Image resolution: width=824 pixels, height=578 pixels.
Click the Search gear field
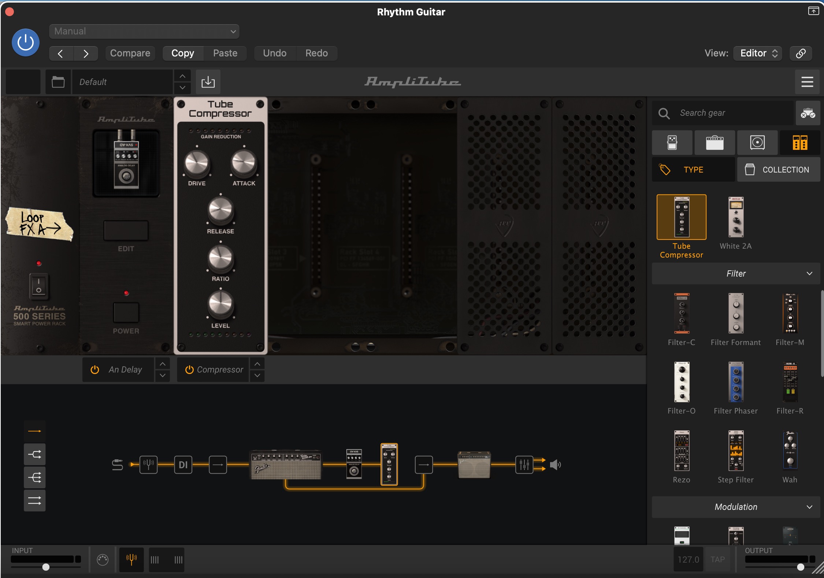pos(723,113)
